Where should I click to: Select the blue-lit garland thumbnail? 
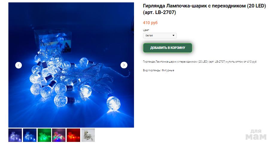coord(30,135)
